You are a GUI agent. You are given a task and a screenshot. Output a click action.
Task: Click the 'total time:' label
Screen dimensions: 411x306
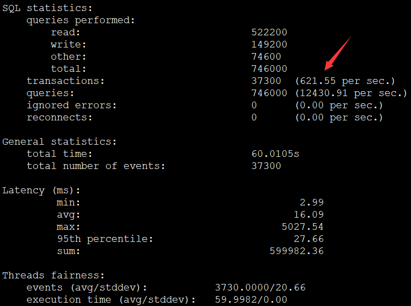60,154
